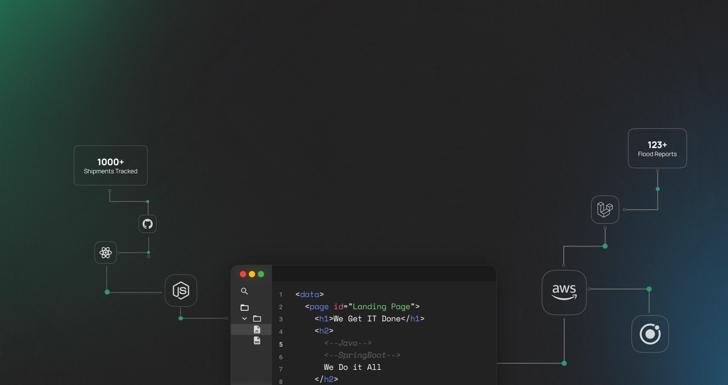Click the "Landing Page" id value
The height and width of the screenshot is (385, 728).
point(382,307)
